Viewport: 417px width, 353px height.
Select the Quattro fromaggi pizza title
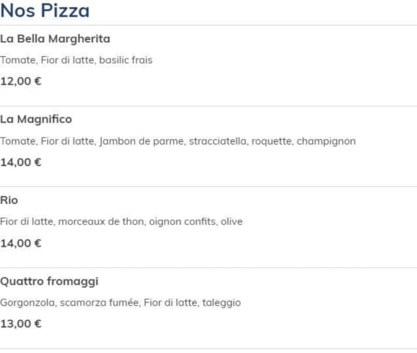point(50,281)
